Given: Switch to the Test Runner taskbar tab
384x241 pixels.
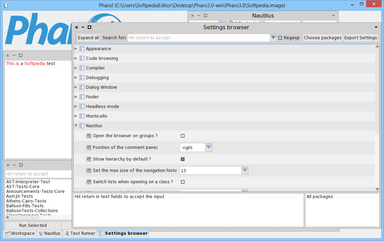Looking at the screenshot, I should coord(80,233).
